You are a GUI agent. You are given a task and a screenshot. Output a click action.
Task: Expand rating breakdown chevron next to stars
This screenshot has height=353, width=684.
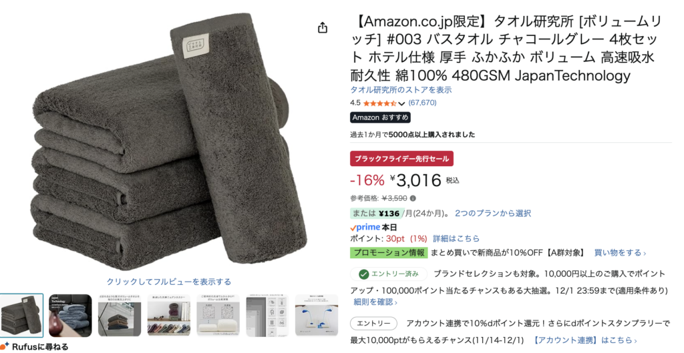pyautogui.click(x=401, y=103)
